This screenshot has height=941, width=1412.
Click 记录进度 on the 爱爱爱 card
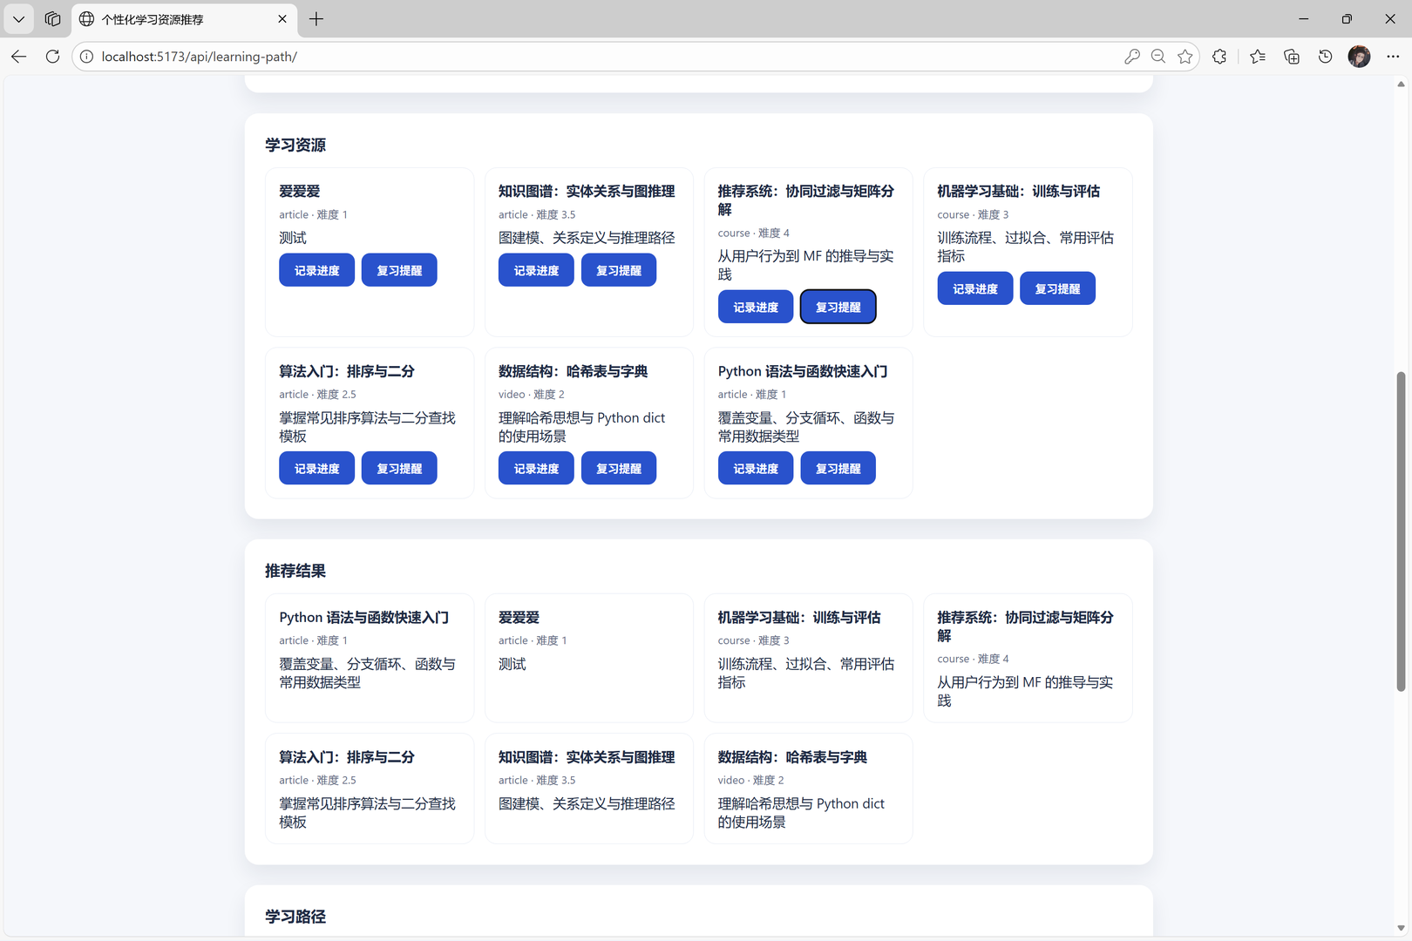(x=316, y=269)
